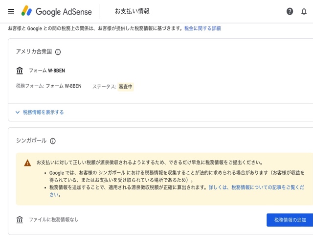Open the notifications bell
This screenshot has width=313, height=235.
pos(304,11)
